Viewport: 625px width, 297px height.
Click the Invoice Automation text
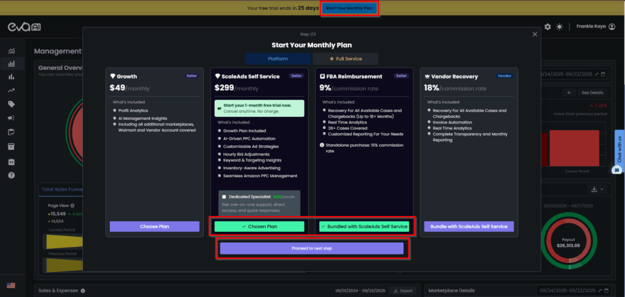point(452,122)
